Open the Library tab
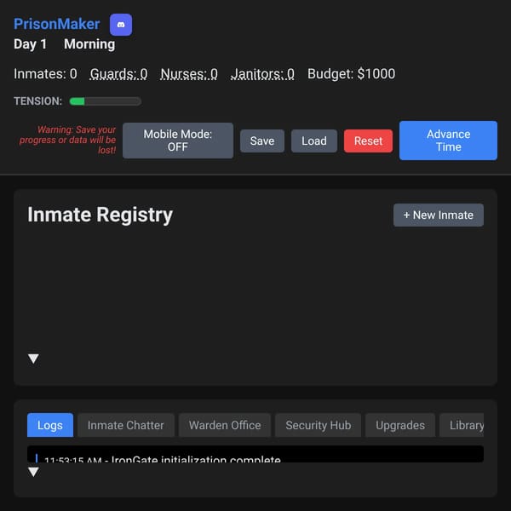Screen dimensions: 511x511 (x=462, y=425)
